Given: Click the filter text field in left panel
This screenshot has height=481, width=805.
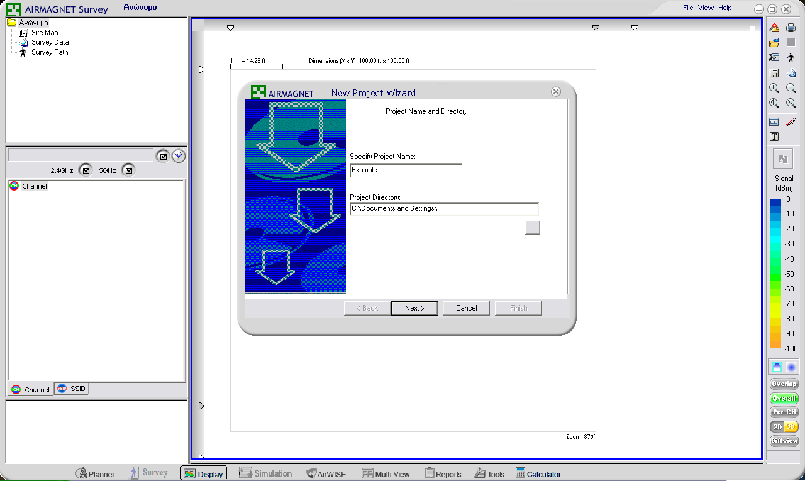Looking at the screenshot, I should [80, 155].
